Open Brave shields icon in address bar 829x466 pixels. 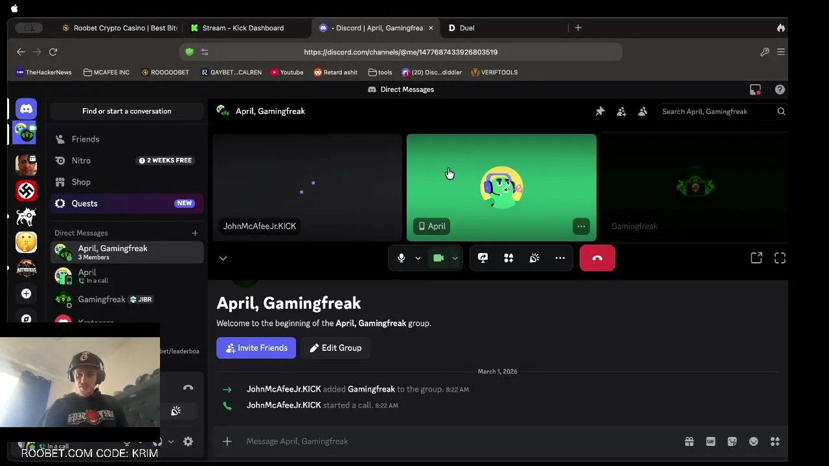(x=189, y=52)
